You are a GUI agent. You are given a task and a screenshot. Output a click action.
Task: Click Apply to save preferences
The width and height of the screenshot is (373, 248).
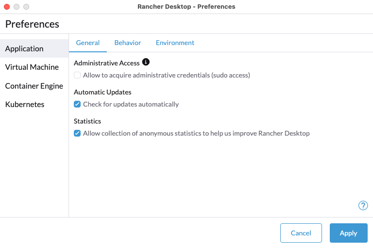pos(348,233)
